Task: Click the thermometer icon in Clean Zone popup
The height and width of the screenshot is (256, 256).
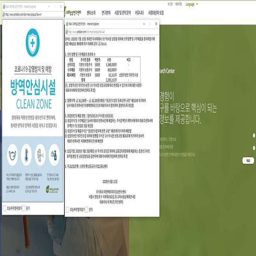Action: click(26, 155)
